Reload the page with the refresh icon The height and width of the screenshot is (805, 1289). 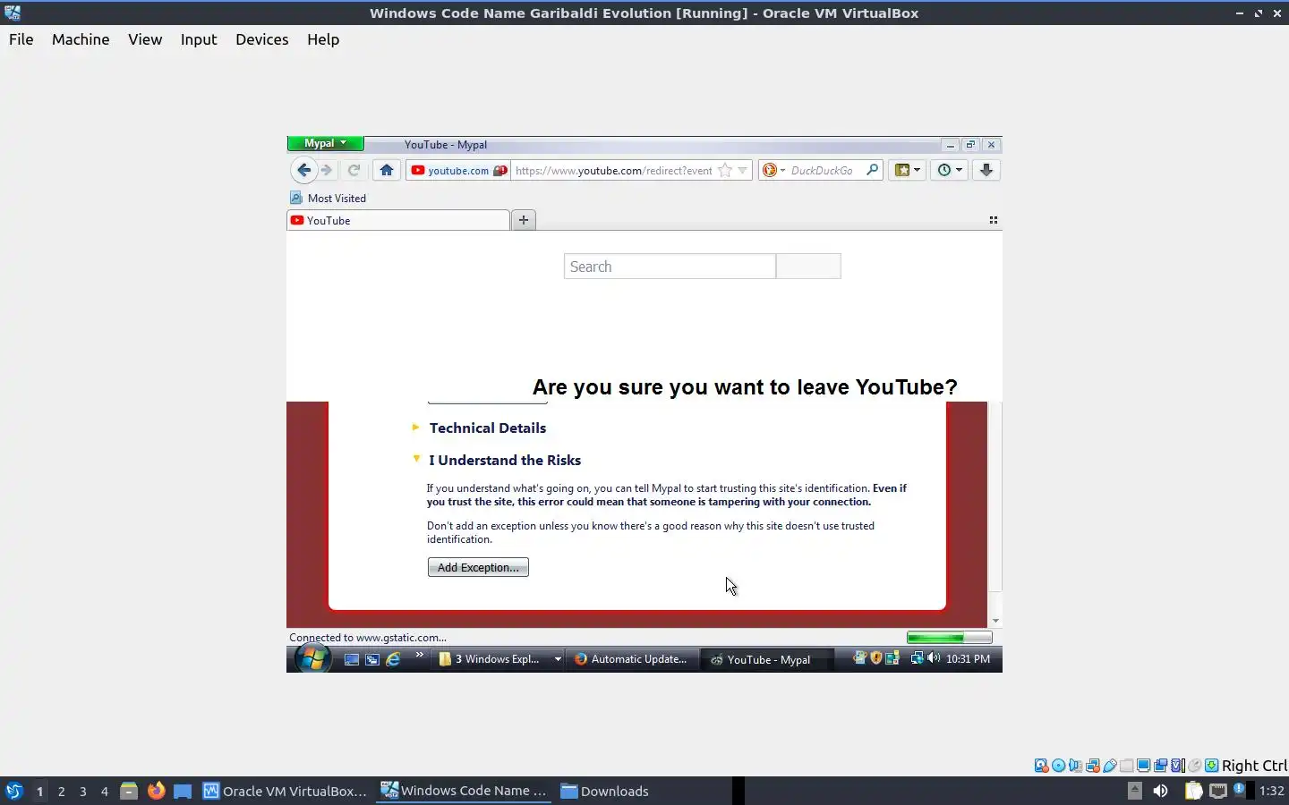354,170
